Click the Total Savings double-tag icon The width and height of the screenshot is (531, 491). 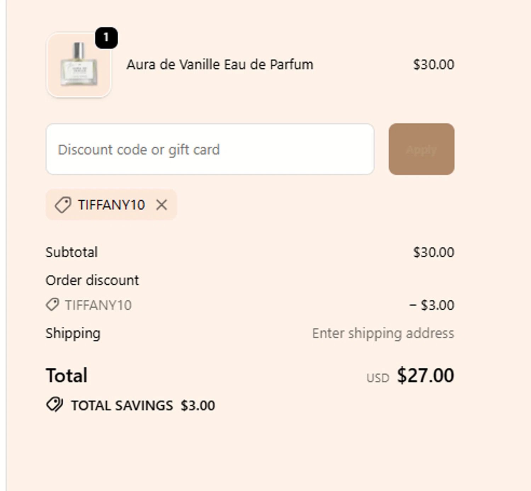click(55, 405)
